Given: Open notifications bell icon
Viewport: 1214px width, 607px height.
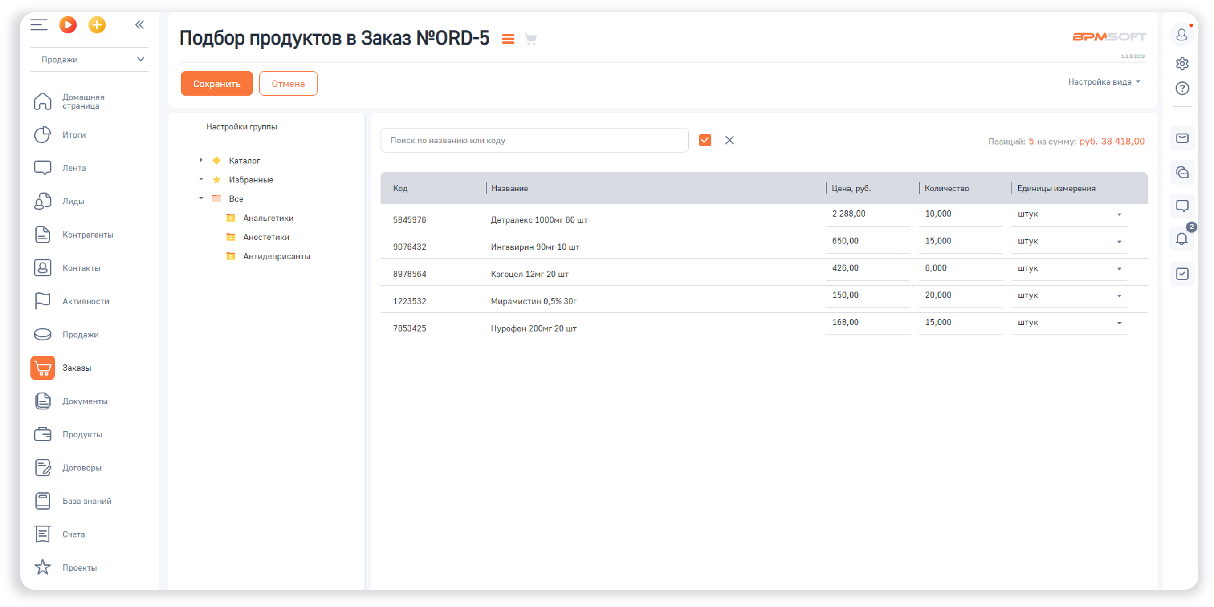Looking at the screenshot, I should pos(1182,239).
